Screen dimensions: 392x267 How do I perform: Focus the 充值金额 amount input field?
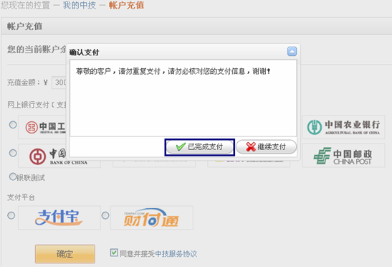59,83
